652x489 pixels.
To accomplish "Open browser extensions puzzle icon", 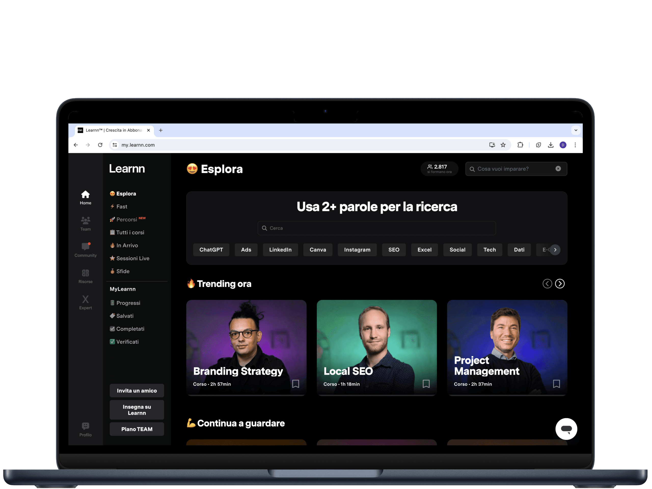I will (x=520, y=145).
